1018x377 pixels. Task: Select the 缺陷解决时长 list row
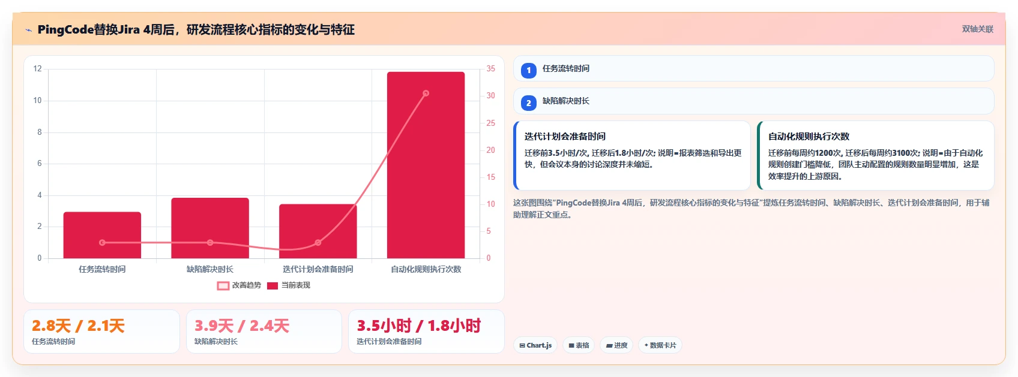754,101
